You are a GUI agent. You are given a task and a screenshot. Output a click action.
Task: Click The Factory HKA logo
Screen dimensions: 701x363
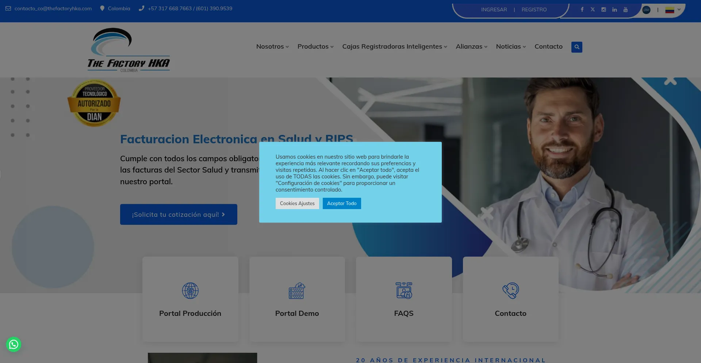pos(129,50)
